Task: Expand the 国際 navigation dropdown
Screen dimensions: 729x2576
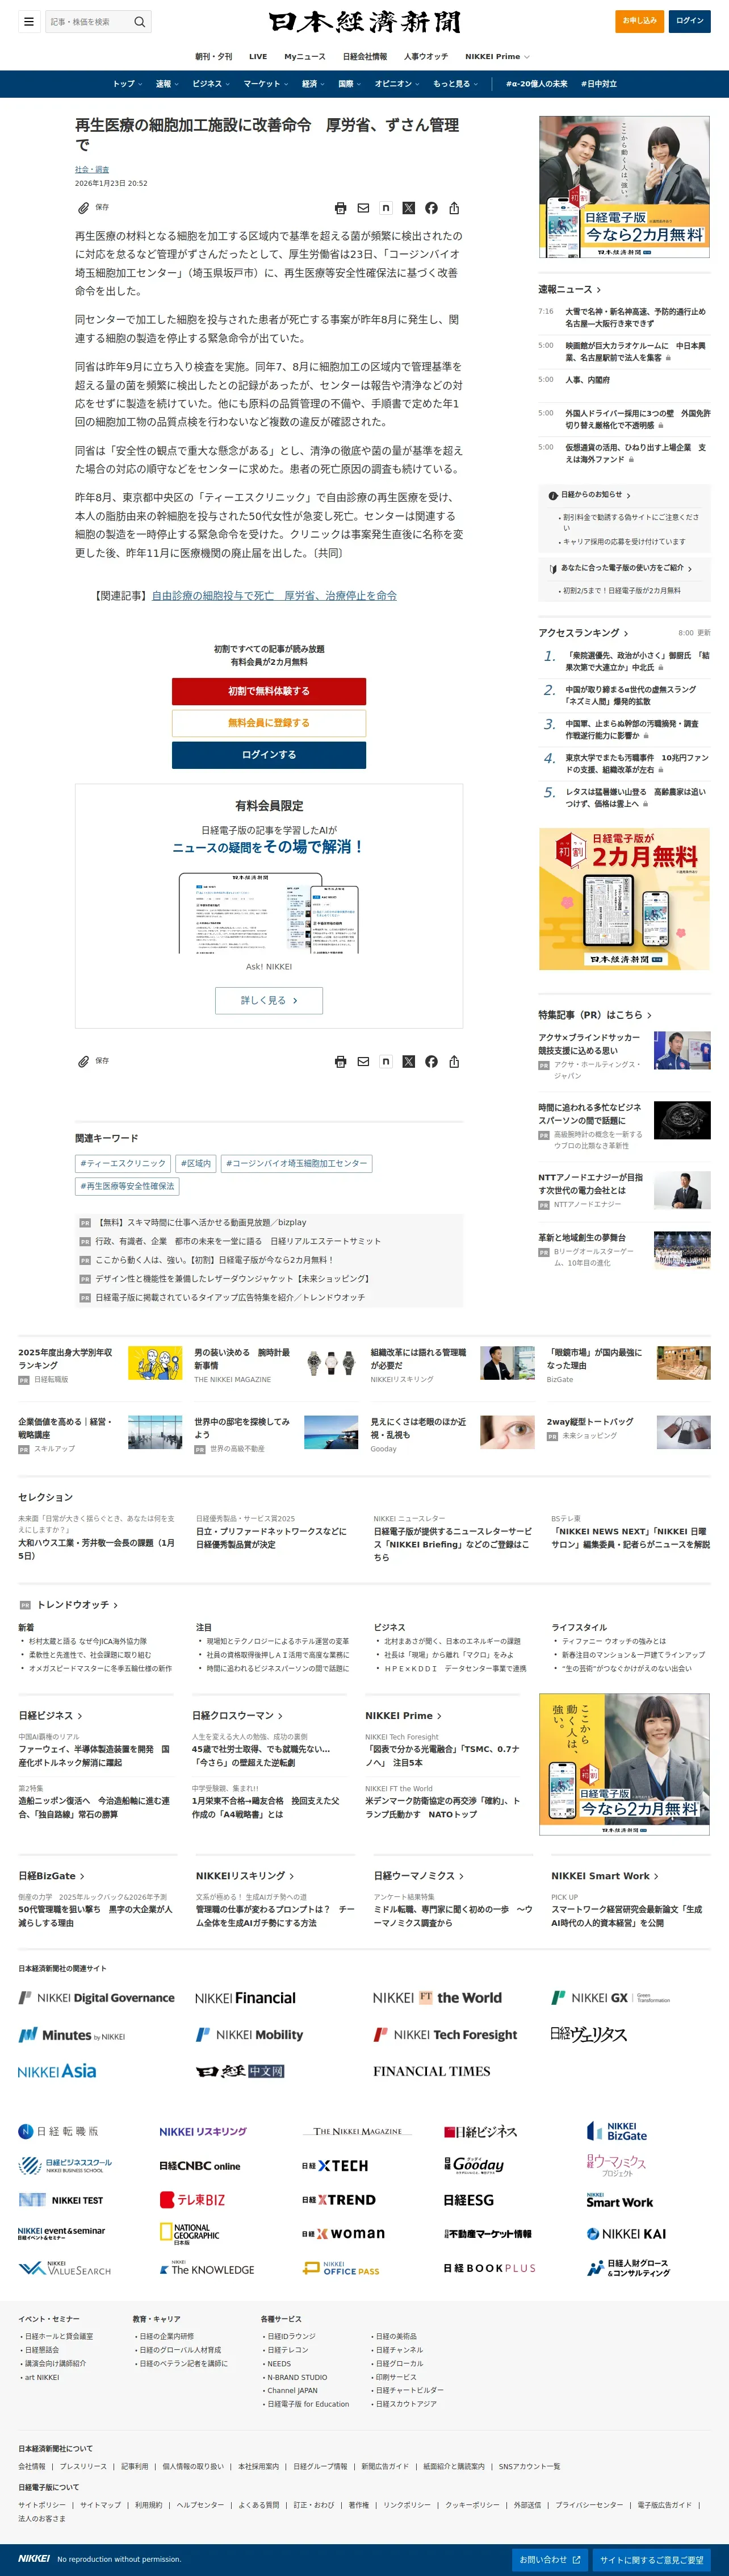Action: [x=350, y=84]
